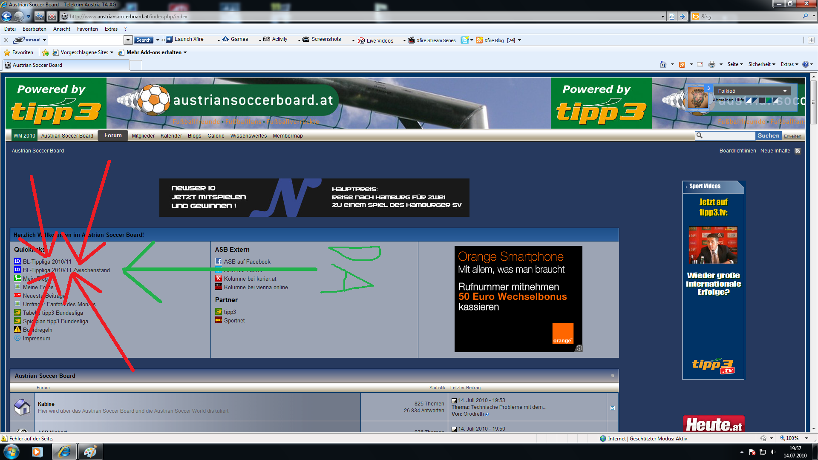
Task: Click the Foikioö profile avatar image
Action: click(x=698, y=98)
